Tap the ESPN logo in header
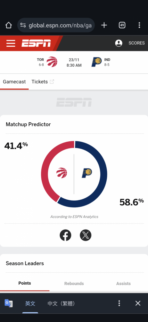Viewport: 148px width, 322px height. [36, 43]
